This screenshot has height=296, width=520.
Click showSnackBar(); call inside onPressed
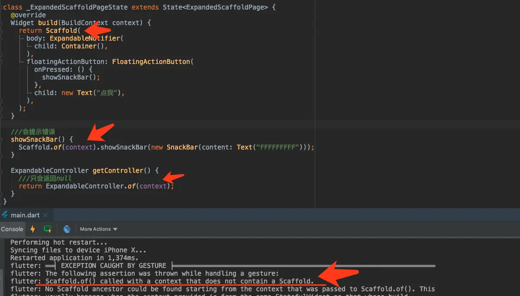71,77
